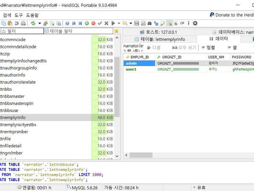This screenshot has height=191, width=254.
Task: Click the pencil Reformat SQL icon
Action: 162,23
